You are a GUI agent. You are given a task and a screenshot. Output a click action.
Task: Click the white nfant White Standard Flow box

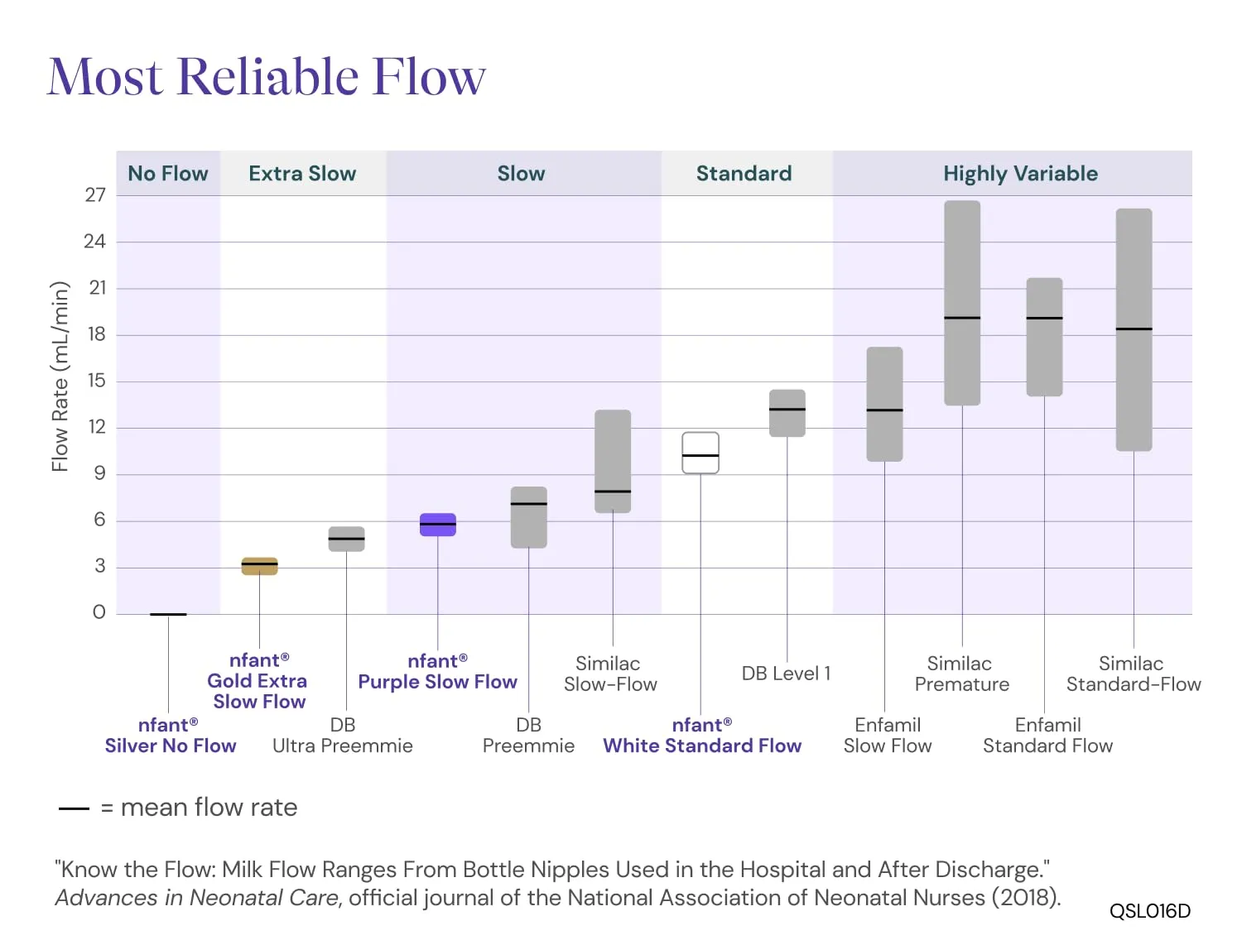700,453
